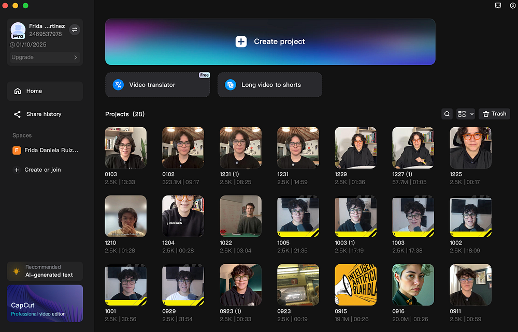Click the Create project banner
The width and height of the screenshot is (518, 332).
pos(270,41)
